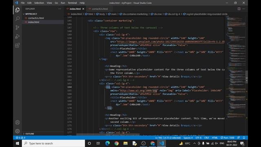The width and height of the screenshot is (261, 147).
Task: Click UTF-8 encoding status item
Action: click(198, 138)
